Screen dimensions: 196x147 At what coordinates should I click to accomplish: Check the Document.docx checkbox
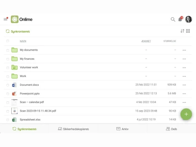pyautogui.click(x=8, y=85)
